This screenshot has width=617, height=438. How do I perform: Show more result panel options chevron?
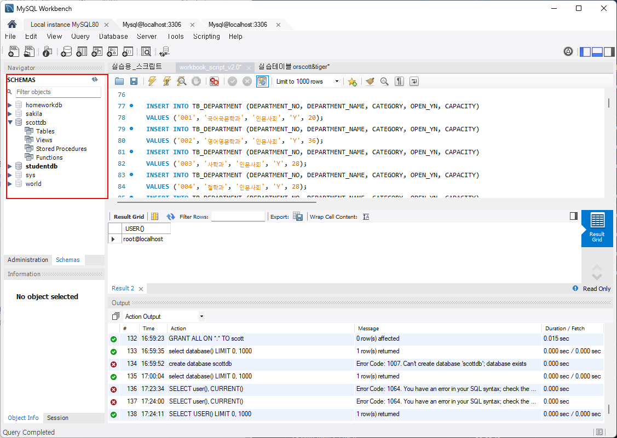click(x=597, y=276)
